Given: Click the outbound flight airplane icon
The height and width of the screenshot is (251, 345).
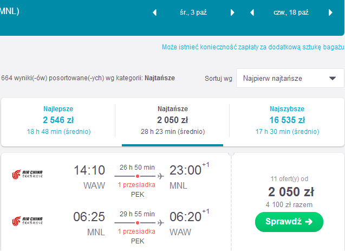Looking at the screenshot, I should pos(161,176).
